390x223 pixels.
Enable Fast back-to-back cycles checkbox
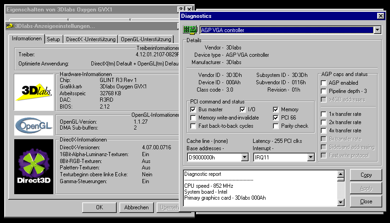[193, 126]
